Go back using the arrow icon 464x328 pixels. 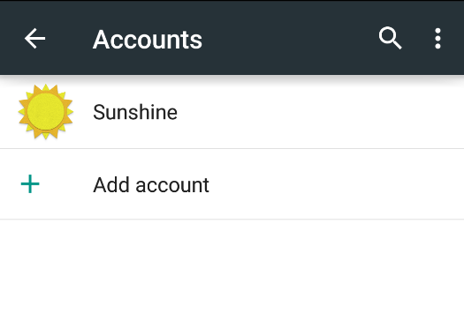click(x=35, y=39)
